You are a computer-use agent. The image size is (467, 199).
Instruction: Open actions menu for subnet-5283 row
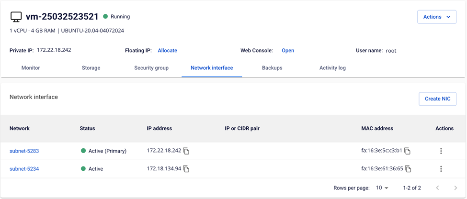(x=441, y=151)
